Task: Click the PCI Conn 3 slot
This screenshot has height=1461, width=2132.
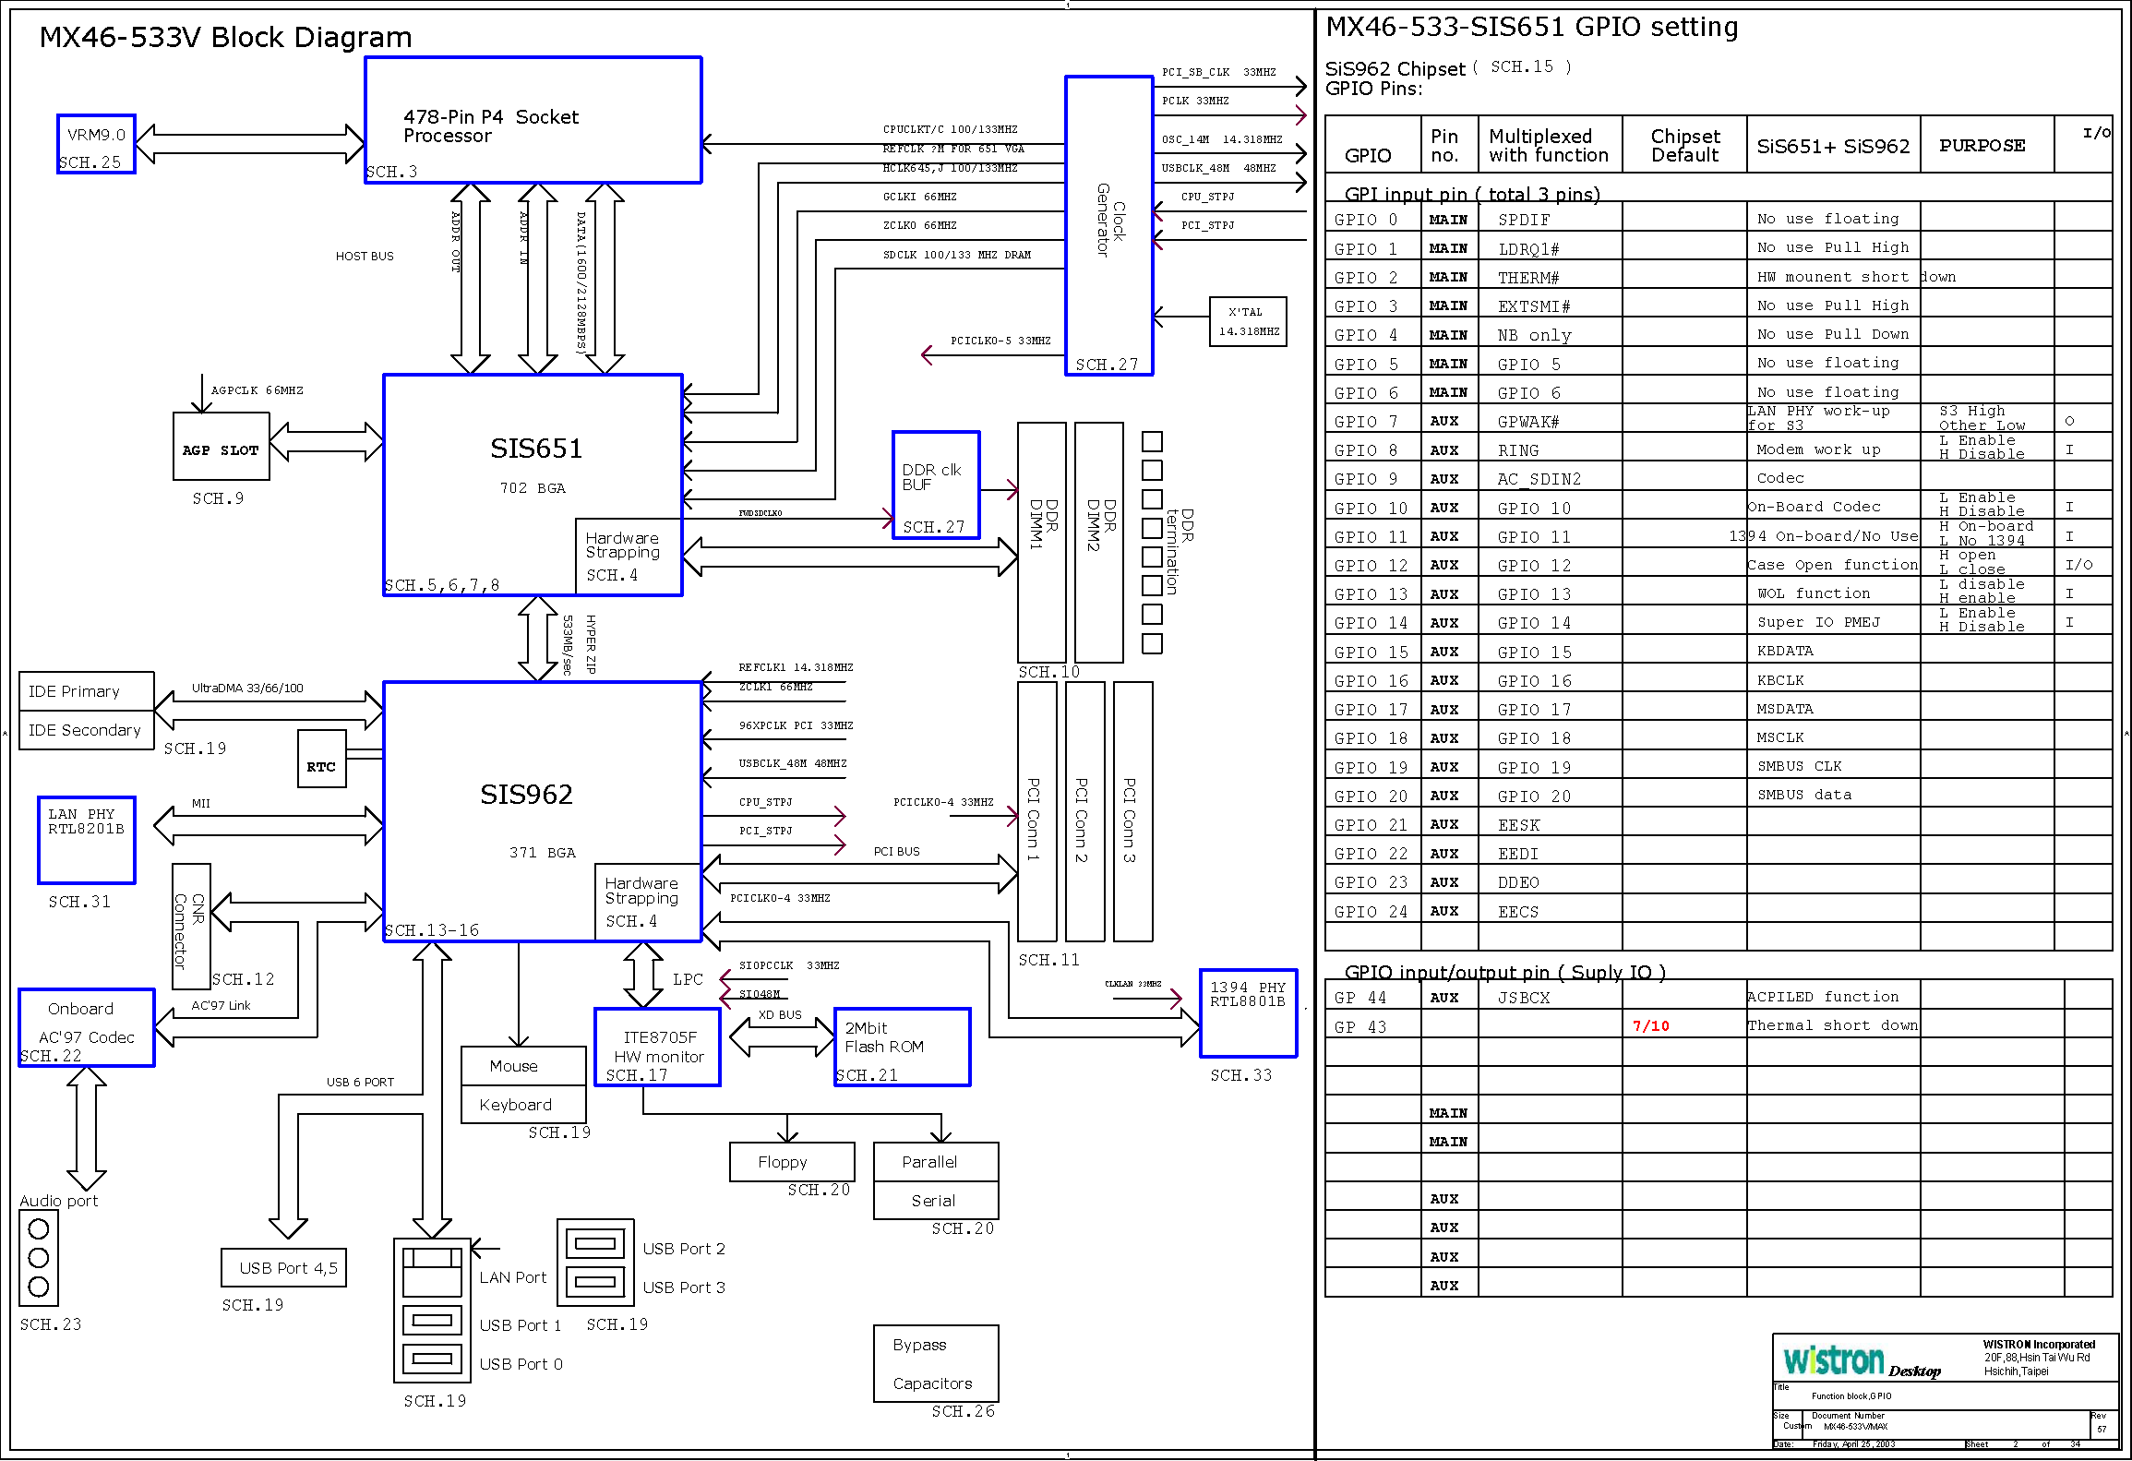Action: 1133,812
